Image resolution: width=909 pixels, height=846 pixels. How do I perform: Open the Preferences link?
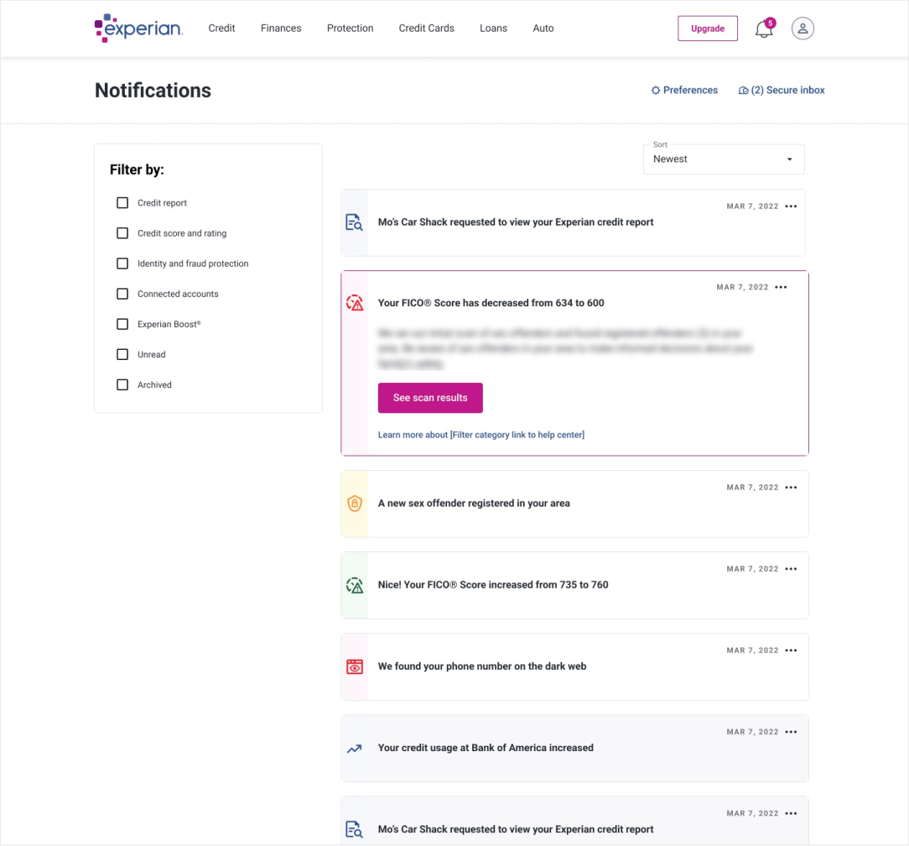click(684, 91)
